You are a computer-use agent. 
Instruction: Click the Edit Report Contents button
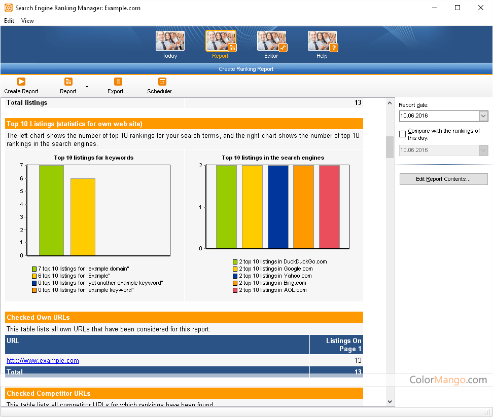tap(443, 179)
